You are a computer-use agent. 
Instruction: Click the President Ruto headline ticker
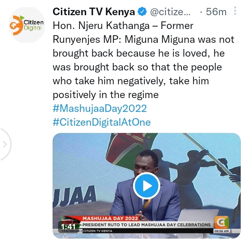click(x=146, y=225)
